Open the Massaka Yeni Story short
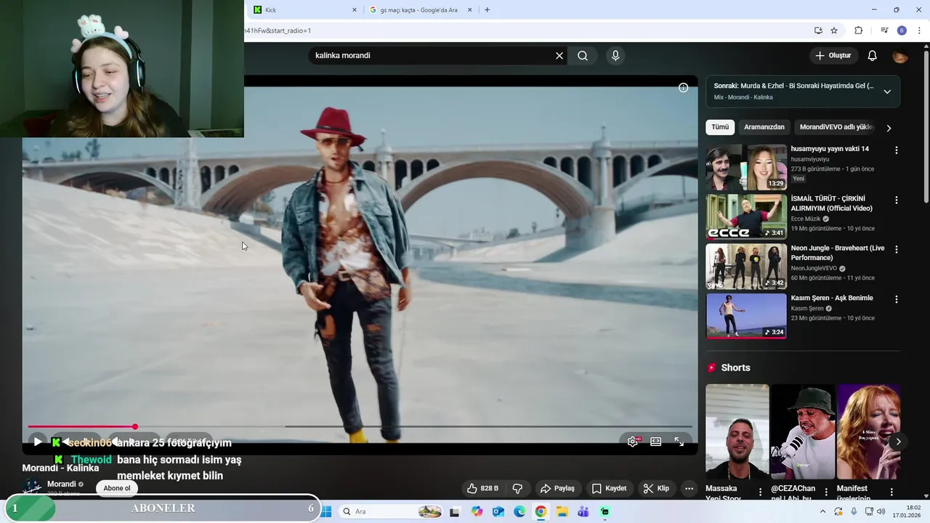Viewport: 930px width, 523px height. click(737, 432)
